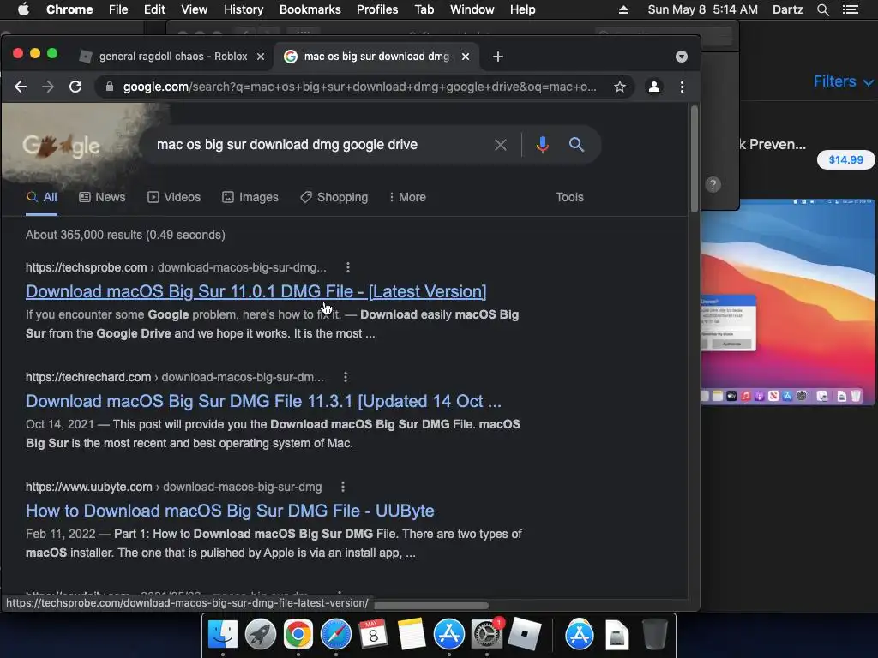Open Roblox from the Dock

525,635
